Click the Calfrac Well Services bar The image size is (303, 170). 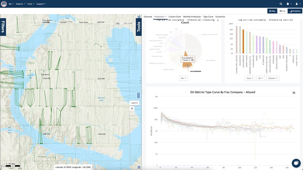237,40
